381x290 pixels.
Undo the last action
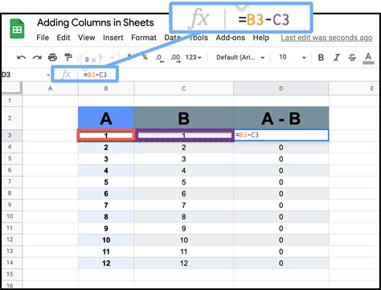(22, 57)
